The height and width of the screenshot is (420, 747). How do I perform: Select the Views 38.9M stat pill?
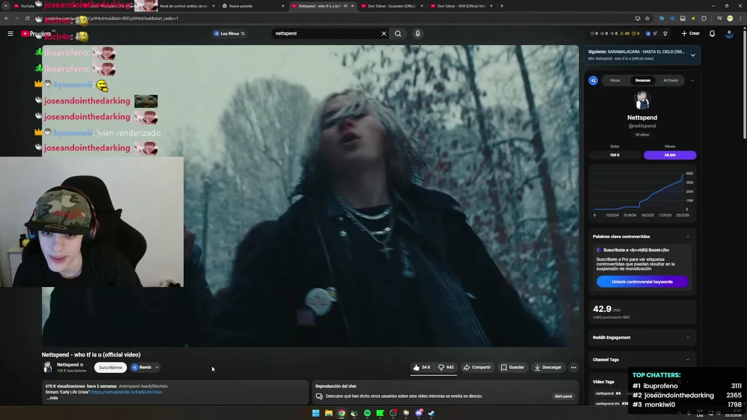click(670, 155)
